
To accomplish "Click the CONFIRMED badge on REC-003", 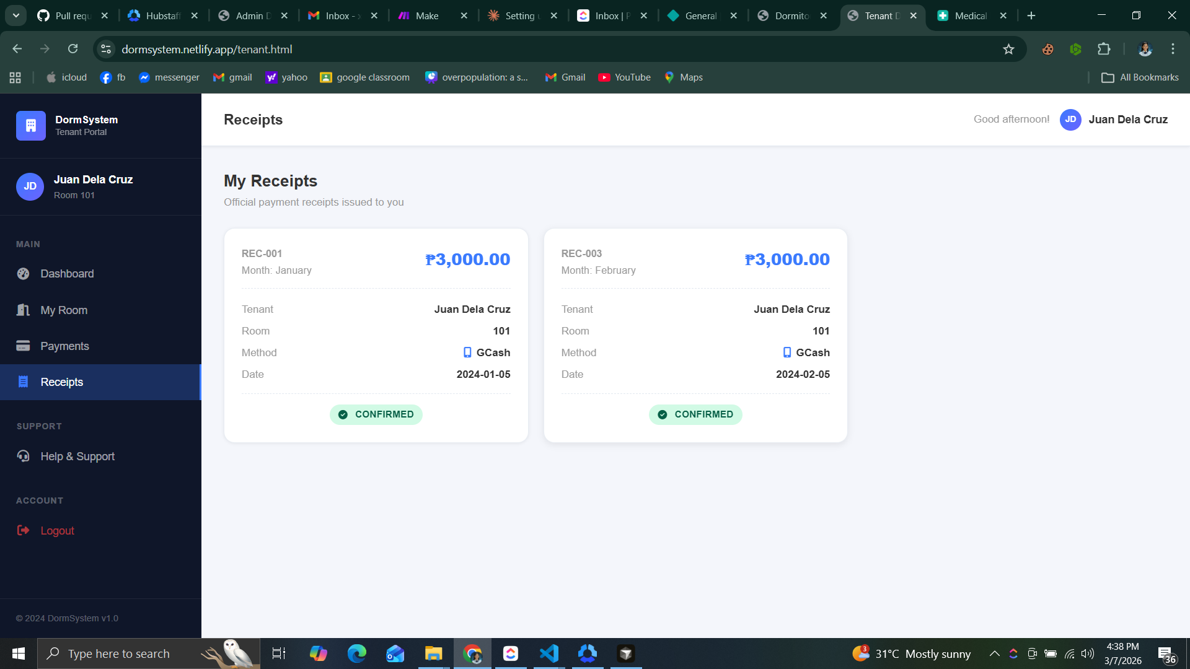I will click(695, 414).
